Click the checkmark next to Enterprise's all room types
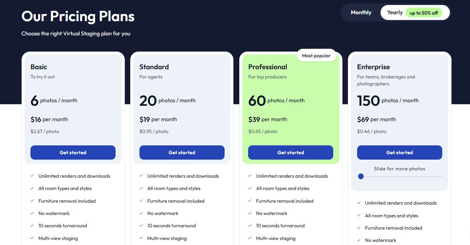 point(359,215)
